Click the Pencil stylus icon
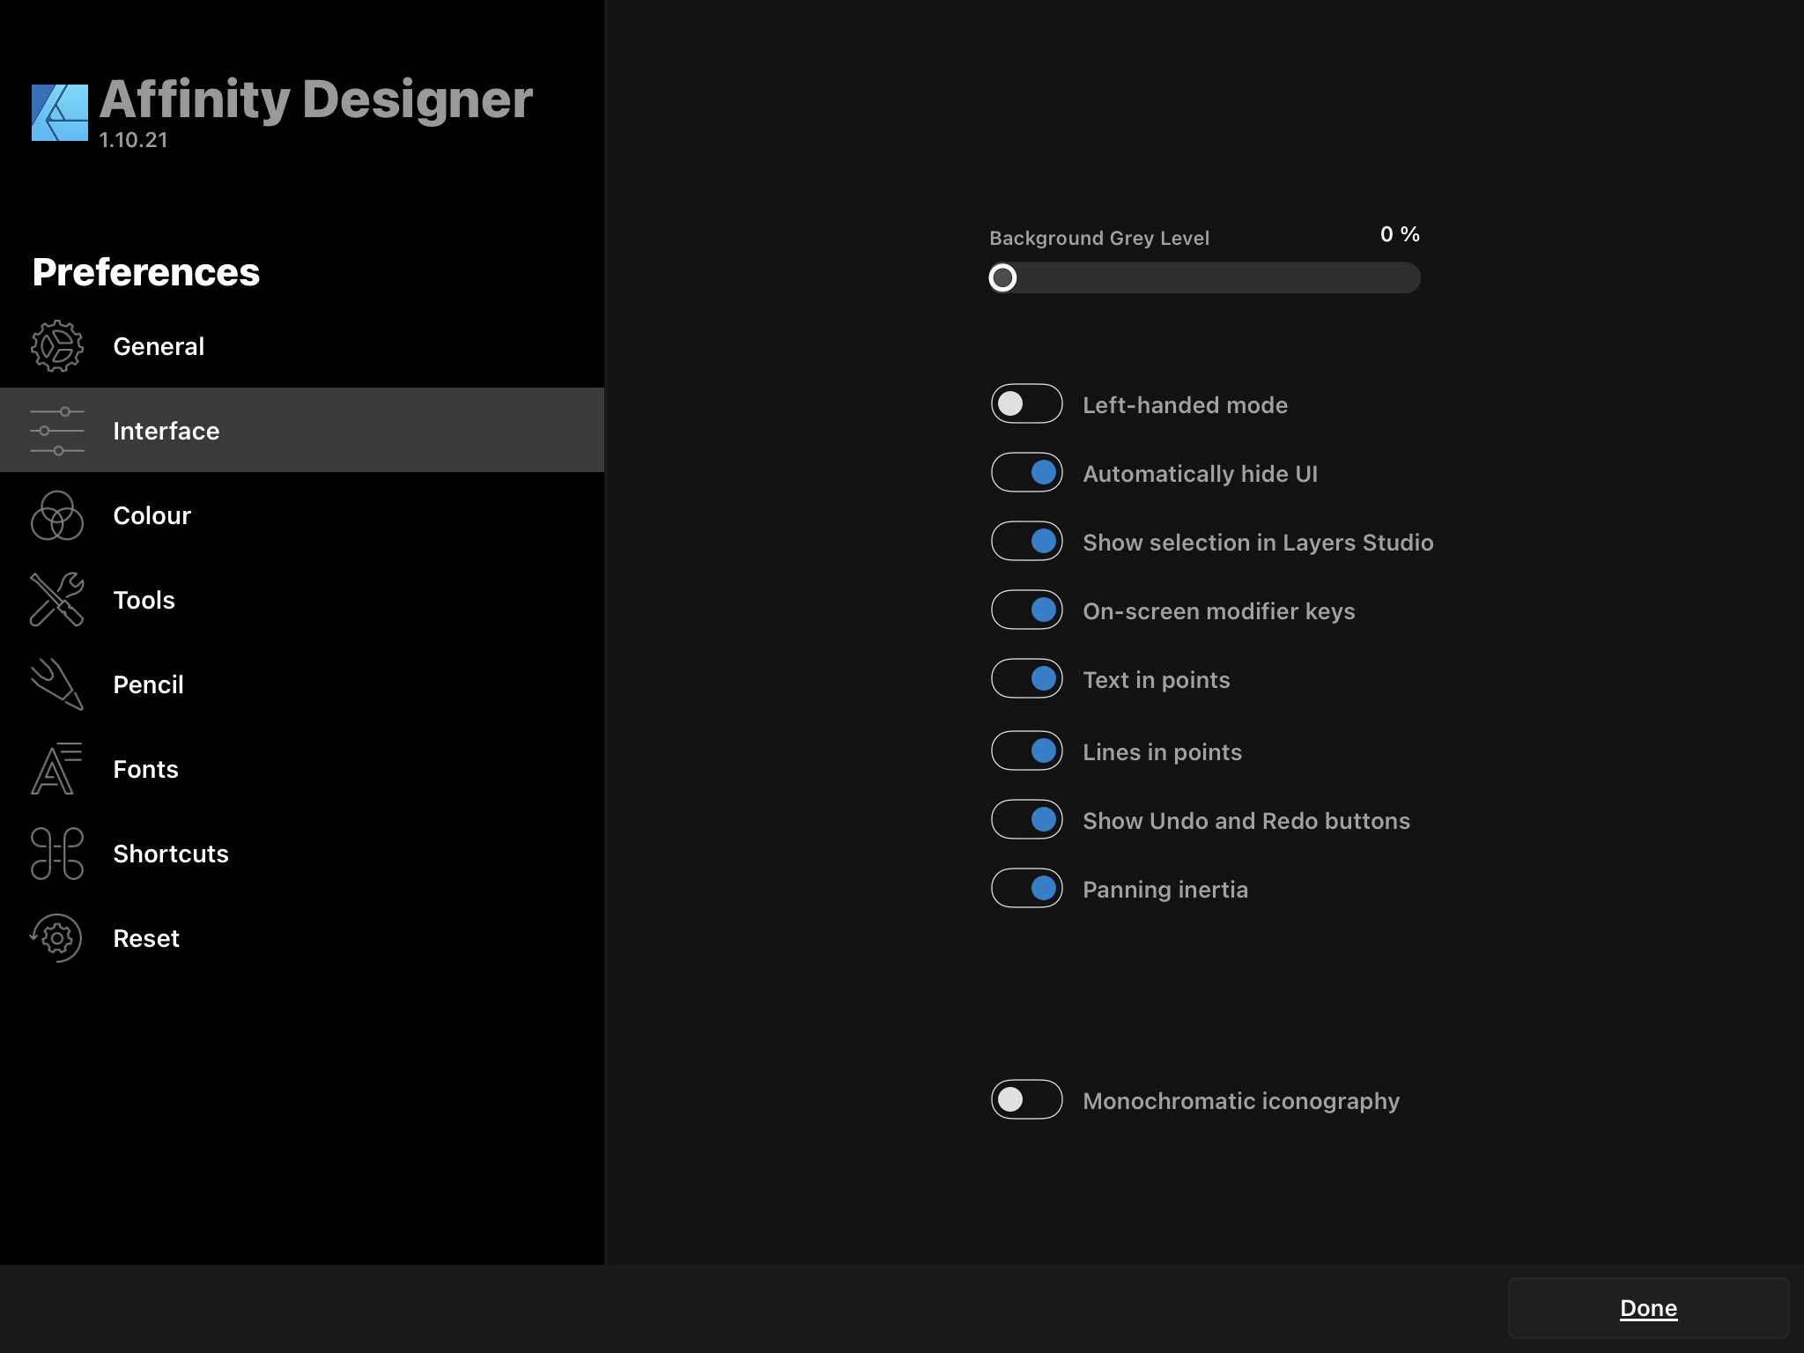This screenshot has height=1353, width=1804. [x=57, y=684]
